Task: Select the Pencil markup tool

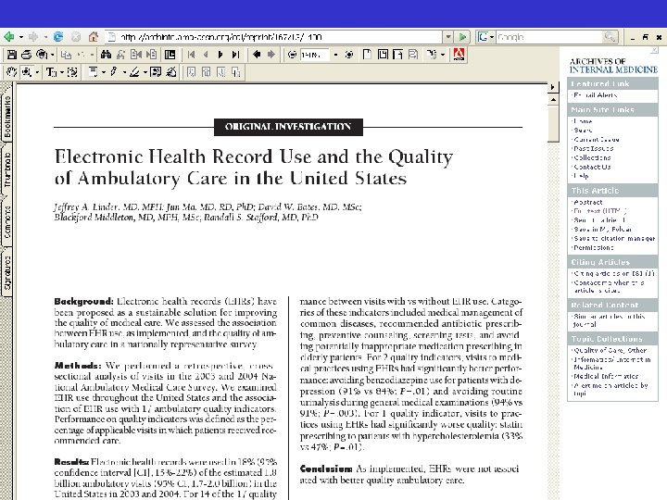Action: (113, 72)
